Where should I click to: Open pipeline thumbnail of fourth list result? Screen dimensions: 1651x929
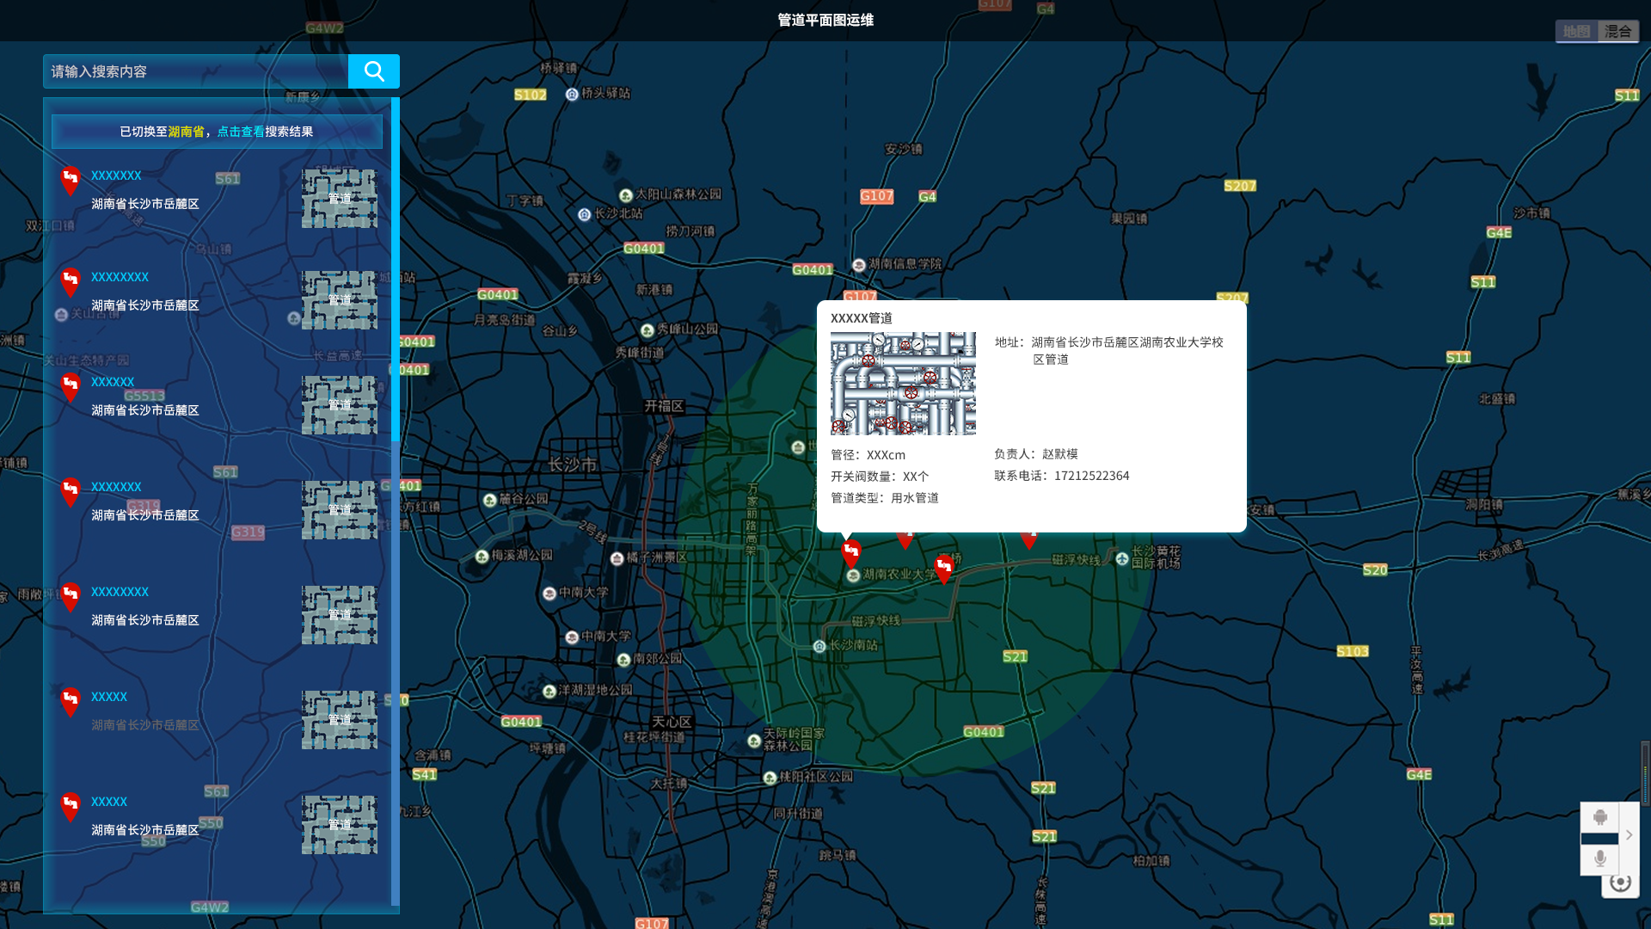(340, 510)
